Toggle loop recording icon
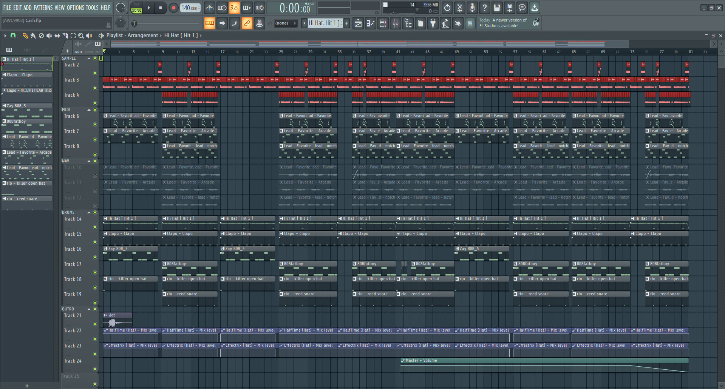Screen dimensions: 725x389 pos(260,8)
